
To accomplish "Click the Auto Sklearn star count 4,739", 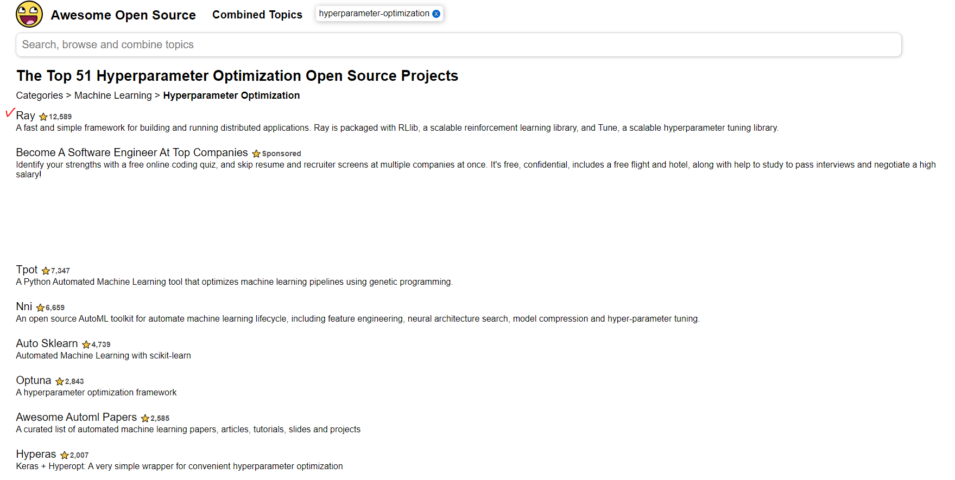I will click(101, 344).
